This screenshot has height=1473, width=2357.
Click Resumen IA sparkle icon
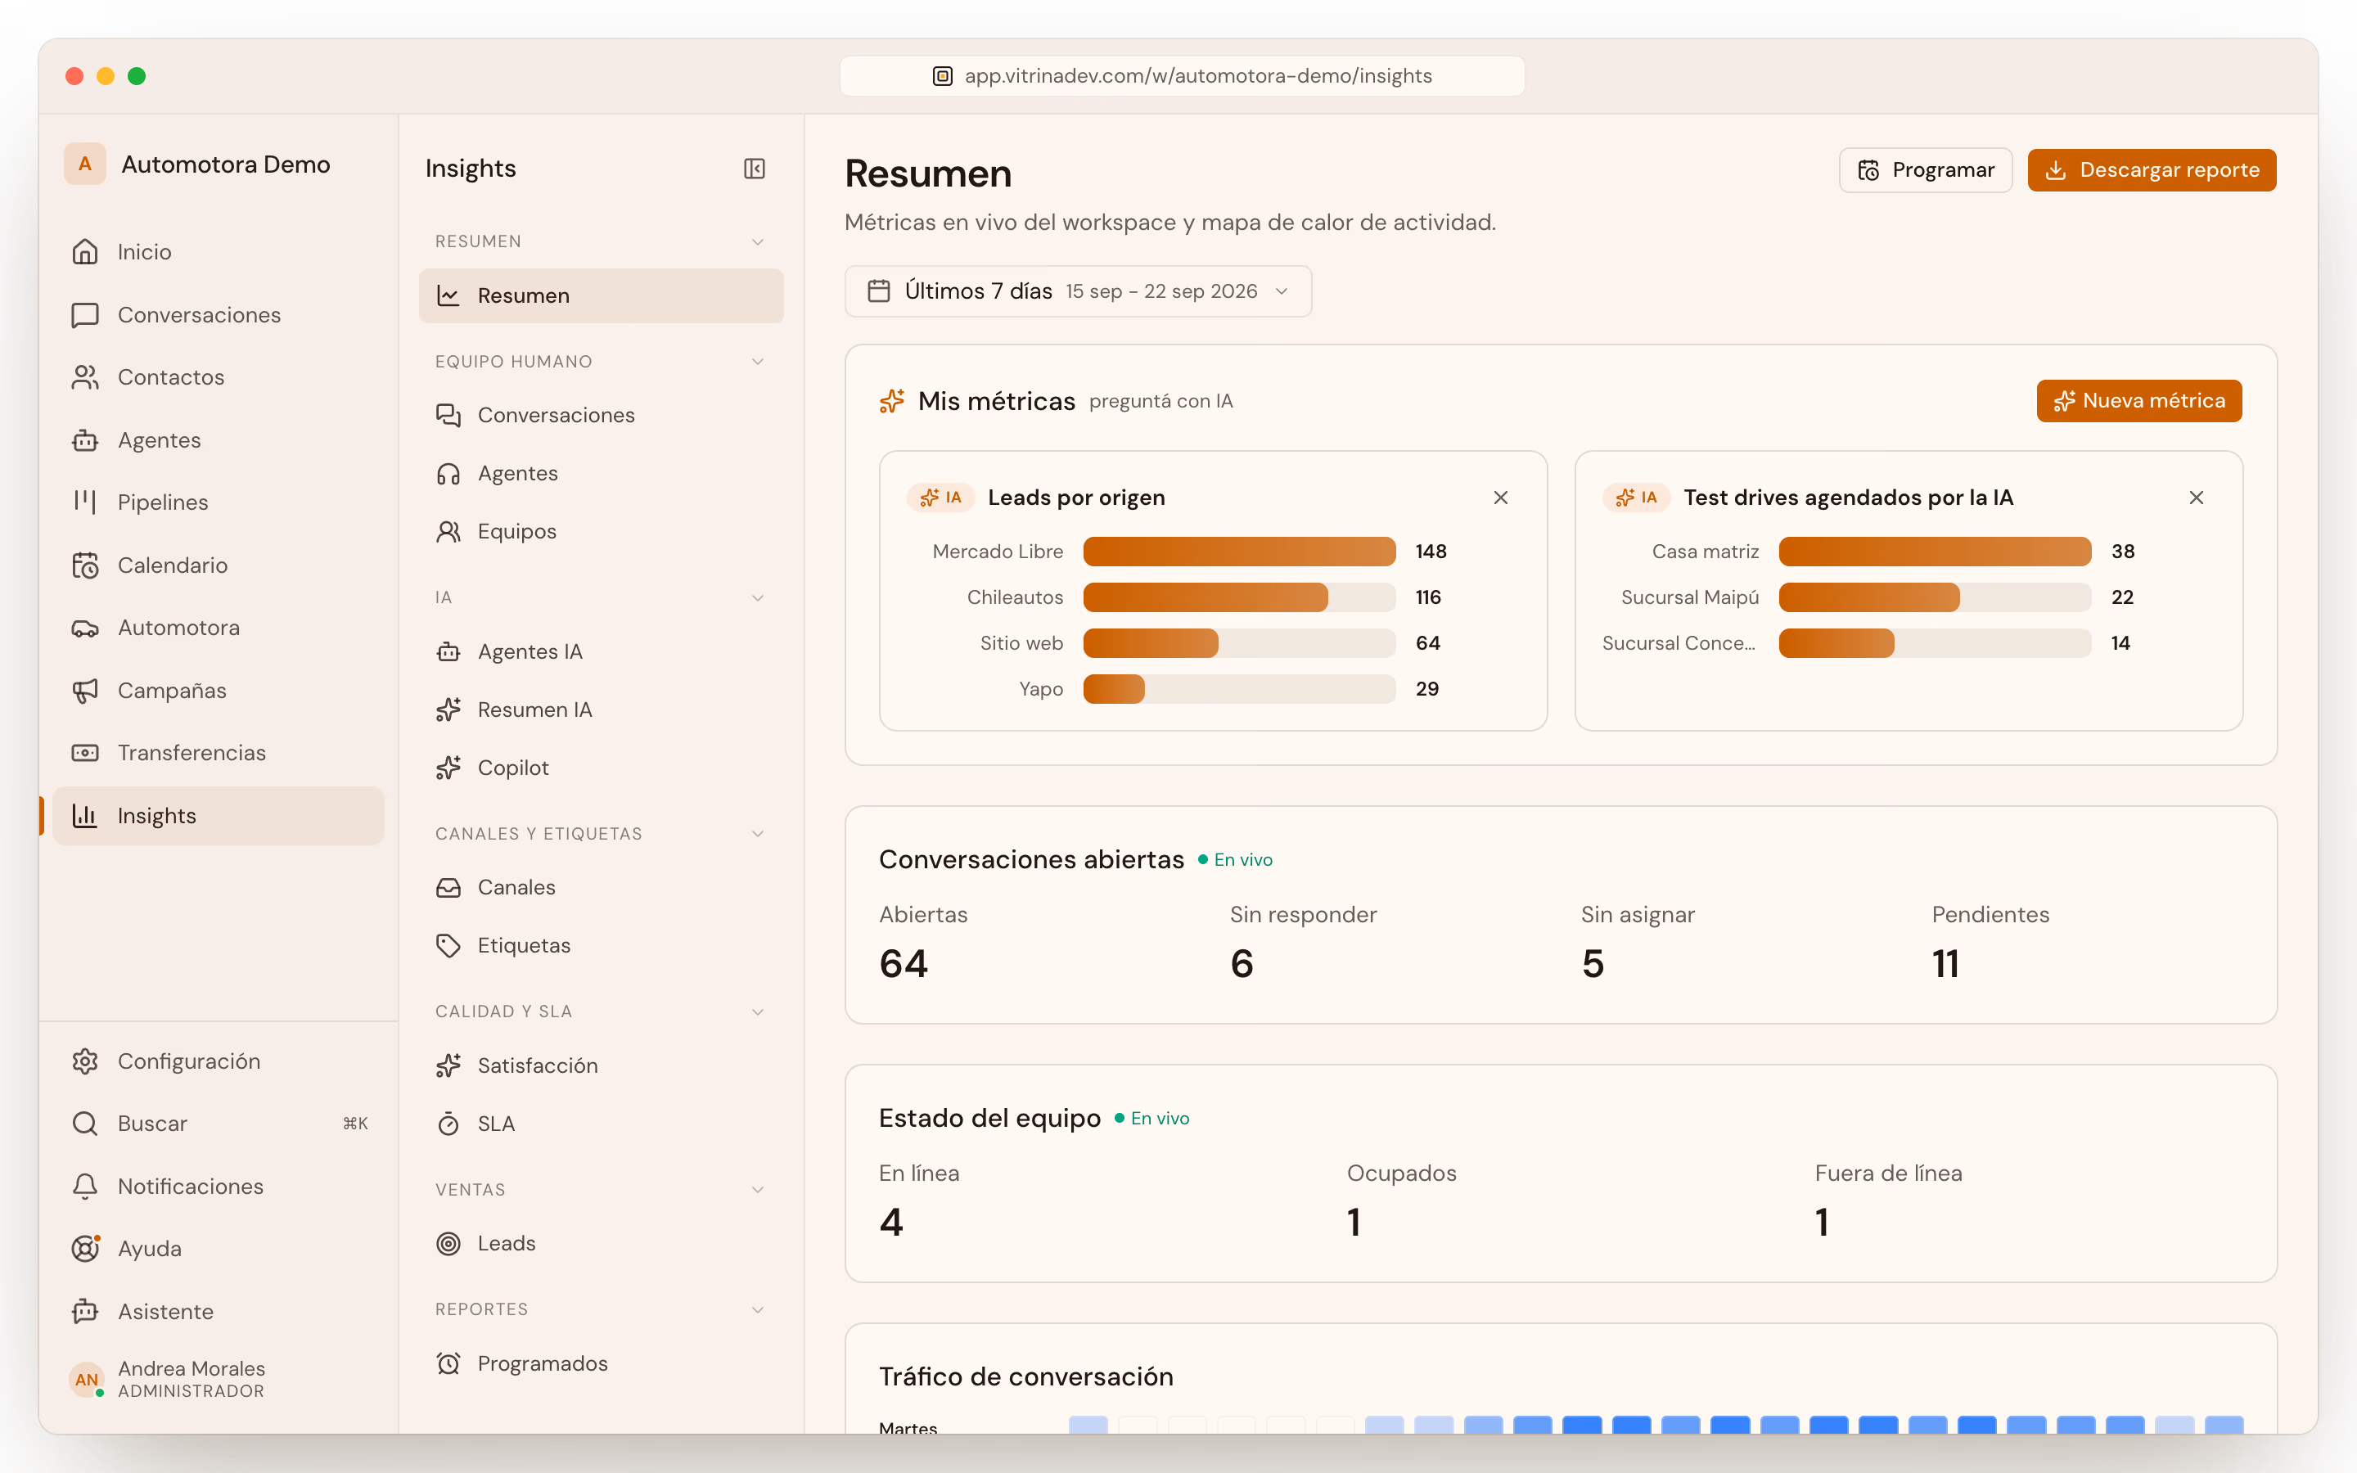tap(448, 710)
